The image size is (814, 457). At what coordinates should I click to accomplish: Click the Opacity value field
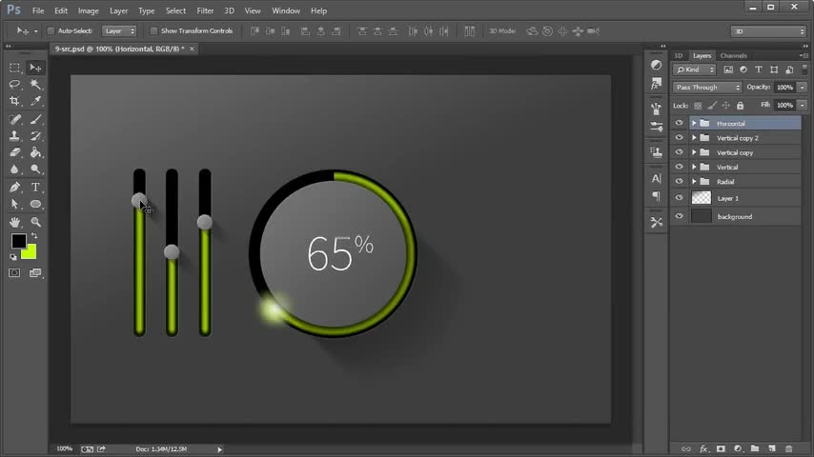pos(785,88)
